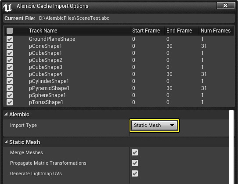Screen dimensions: 238x184
Task: Click the Num Frames column header
Action: [x=216, y=31]
